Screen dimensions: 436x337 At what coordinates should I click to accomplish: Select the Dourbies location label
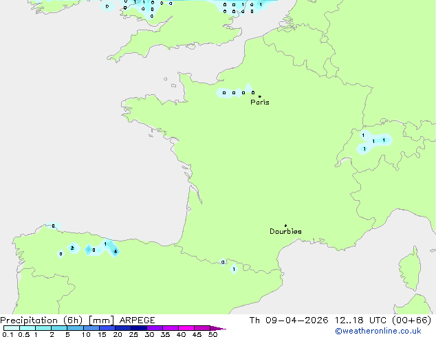click(285, 231)
